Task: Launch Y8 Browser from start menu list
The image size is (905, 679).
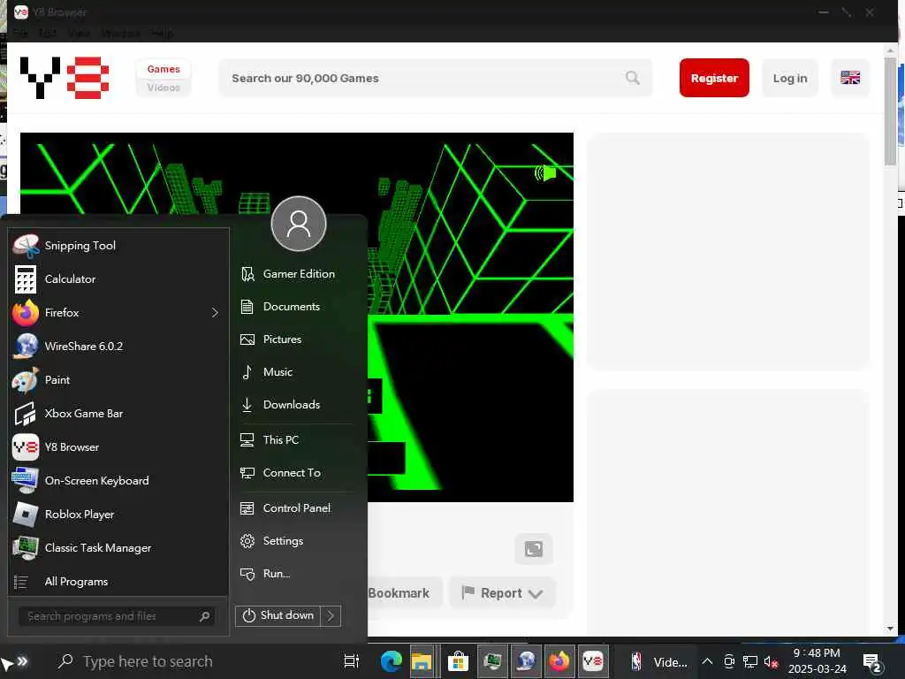Action: tap(118, 446)
